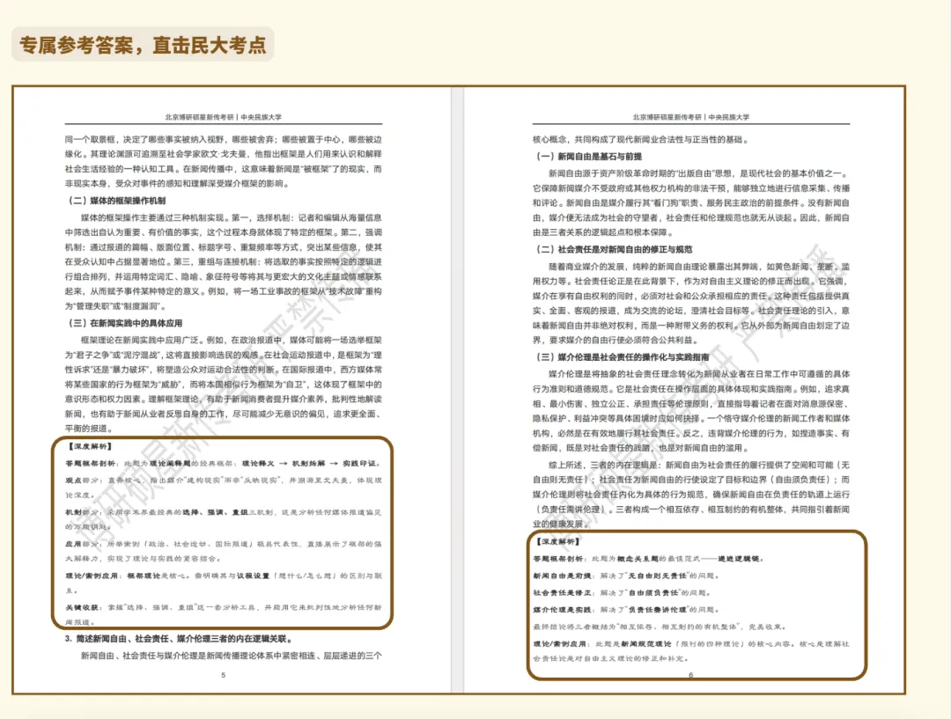Click line starting '最终结论将三者概括为'
Screen dimensions: 951x719
[660, 627]
